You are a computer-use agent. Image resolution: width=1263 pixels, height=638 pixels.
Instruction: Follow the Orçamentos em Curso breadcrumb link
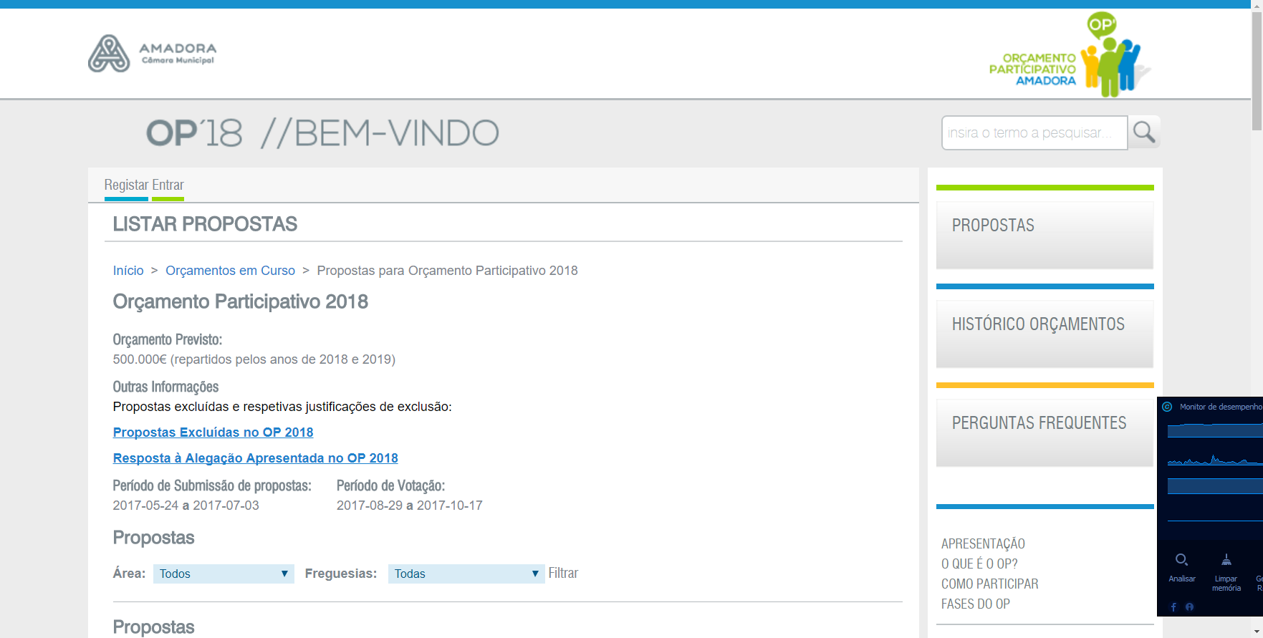click(x=230, y=271)
